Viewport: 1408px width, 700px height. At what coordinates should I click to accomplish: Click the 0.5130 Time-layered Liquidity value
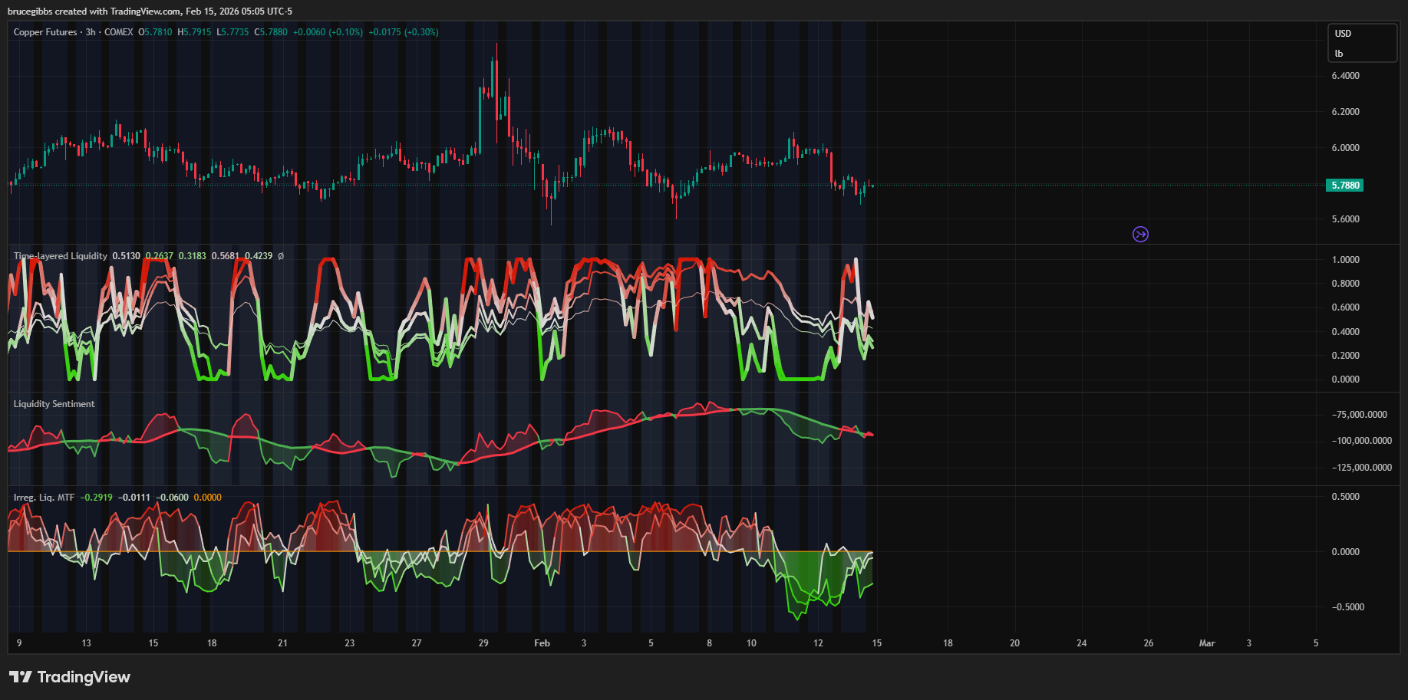126,256
